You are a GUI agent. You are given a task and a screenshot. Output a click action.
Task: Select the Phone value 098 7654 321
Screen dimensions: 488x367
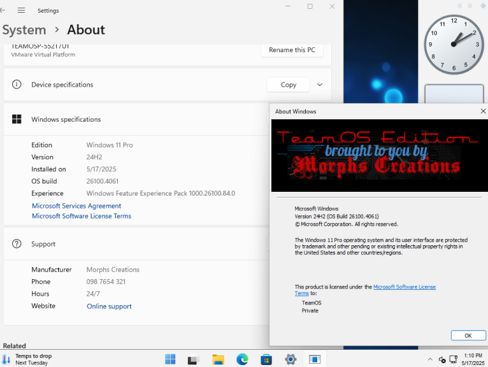point(106,282)
